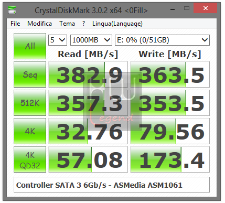Start the Seq benchmark test
The image size is (225, 203).
(x=30, y=74)
